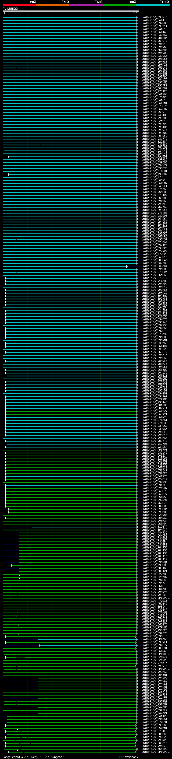
Task: Click hit label UniRef100_A9CTP9
Action: [154, 85]
